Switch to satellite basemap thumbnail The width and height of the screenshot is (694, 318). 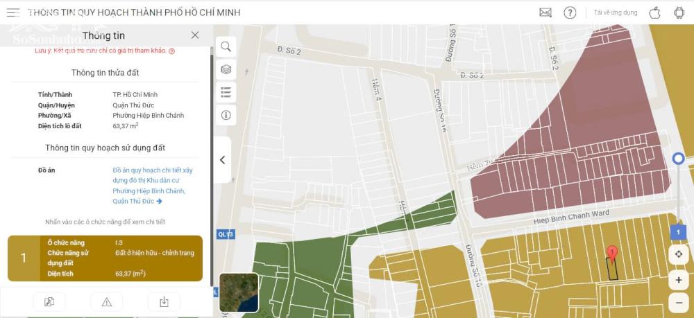[x=239, y=292]
